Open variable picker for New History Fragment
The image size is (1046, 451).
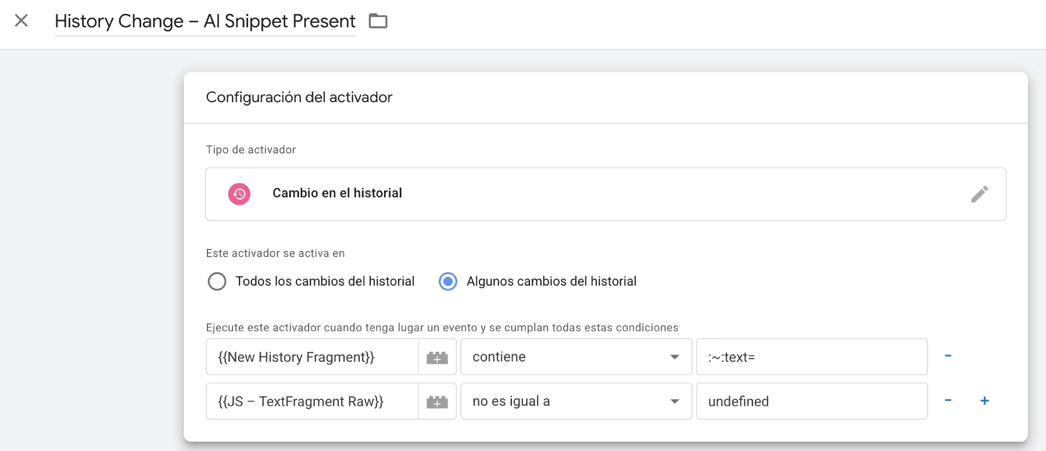coord(437,358)
